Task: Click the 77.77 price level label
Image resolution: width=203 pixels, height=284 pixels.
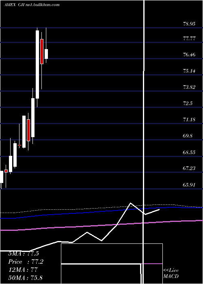Action: pyautogui.click(x=189, y=39)
